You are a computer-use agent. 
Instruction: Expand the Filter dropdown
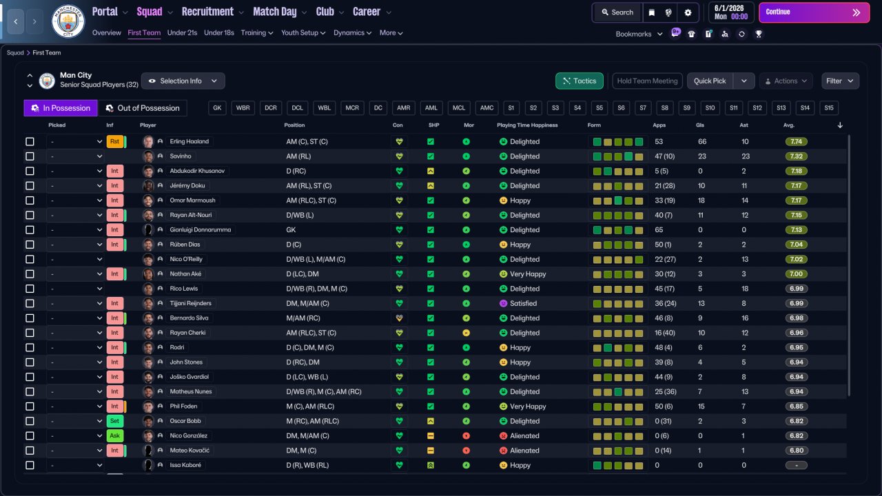pyautogui.click(x=840, y=81)
